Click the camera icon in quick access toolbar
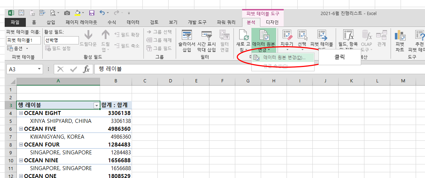Image resolution: width=425 pixels, height=178 pixels. click(x=67, y=13)
